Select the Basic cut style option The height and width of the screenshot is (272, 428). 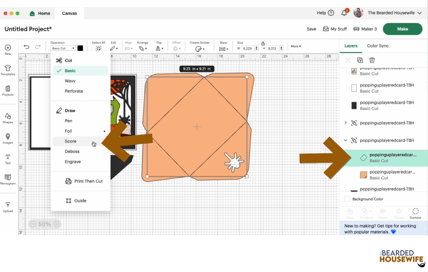point(70,71)
